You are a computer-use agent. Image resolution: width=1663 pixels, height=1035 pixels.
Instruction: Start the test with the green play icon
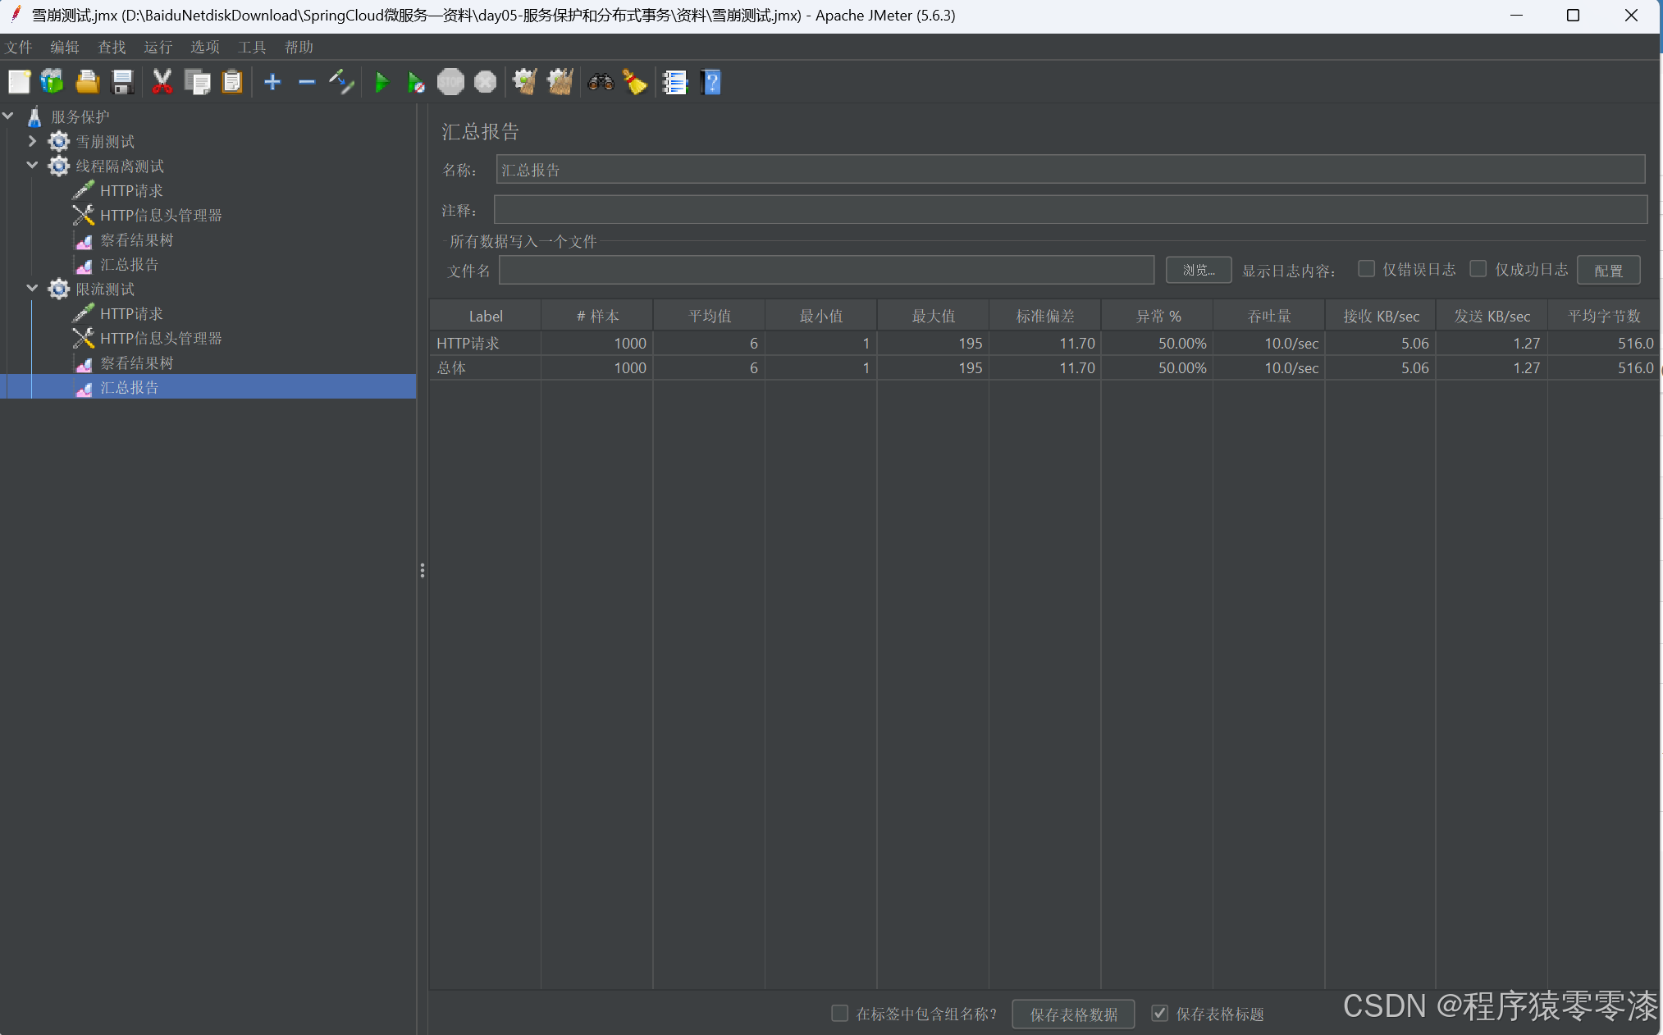381,82
